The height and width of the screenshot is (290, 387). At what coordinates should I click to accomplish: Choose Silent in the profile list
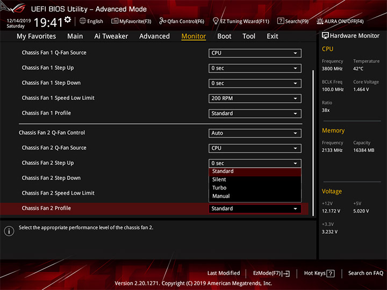point(255,179)
